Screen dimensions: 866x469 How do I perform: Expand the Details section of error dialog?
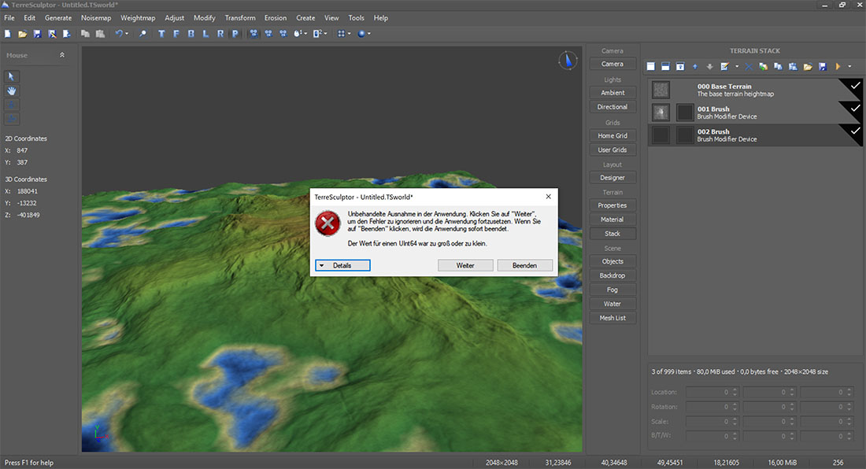point(342,265)
